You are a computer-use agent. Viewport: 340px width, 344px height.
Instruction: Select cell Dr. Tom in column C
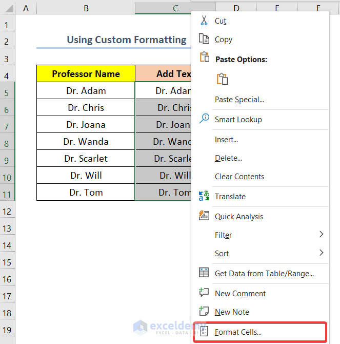coord(163,192)
